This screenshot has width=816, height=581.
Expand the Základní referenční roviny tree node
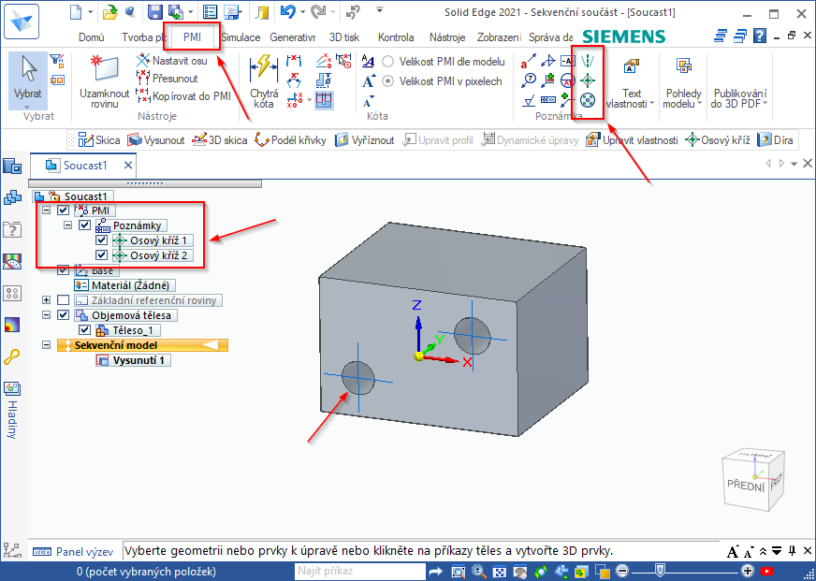point(47,300)
